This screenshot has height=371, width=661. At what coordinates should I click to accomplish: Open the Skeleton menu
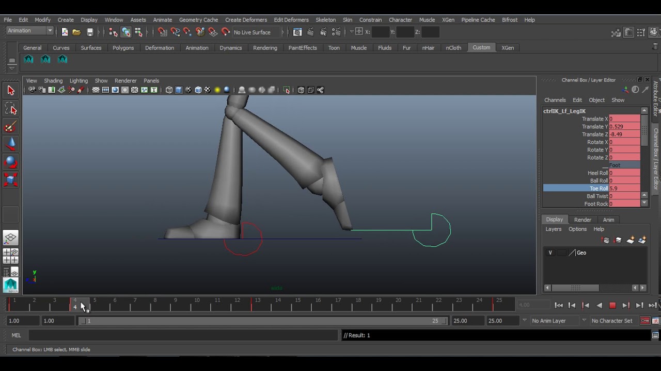click(325, 20)
